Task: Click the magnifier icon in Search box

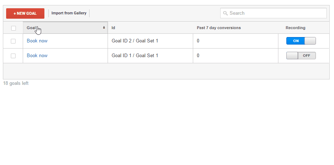Action: [226, 13]
